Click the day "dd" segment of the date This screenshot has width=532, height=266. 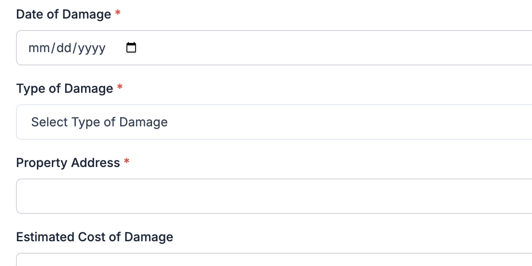tap(65, 48)
